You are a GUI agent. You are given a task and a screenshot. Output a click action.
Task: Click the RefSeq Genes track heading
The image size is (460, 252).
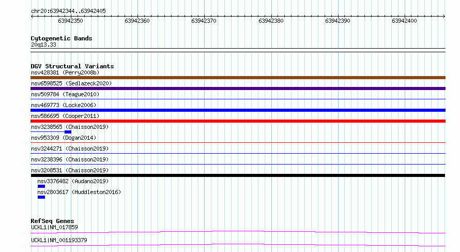pos(52,221)
